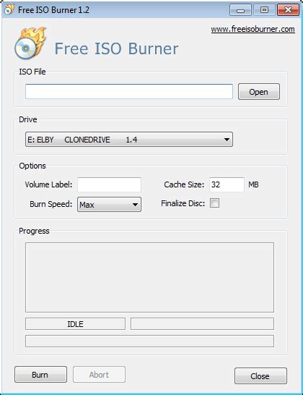This screenshot has width=303, height=395.
Task: Click the Finalize Disc: label
Action: click(183, 203)
